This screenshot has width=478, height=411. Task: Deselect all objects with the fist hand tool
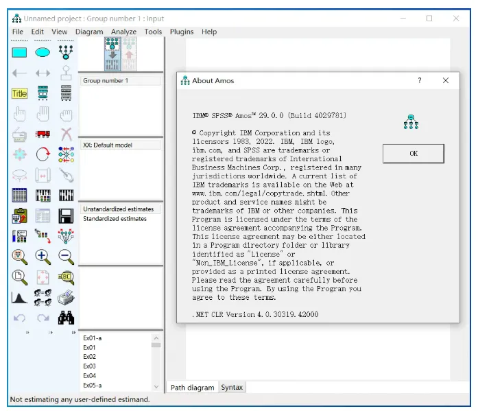point(66,115)
